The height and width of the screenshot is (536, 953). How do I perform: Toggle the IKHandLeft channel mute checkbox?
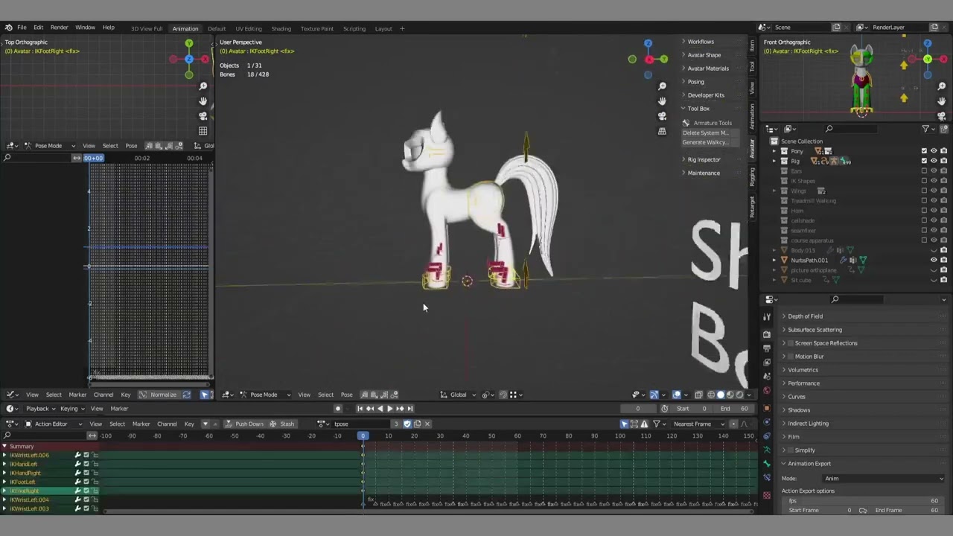pos(86,464)
